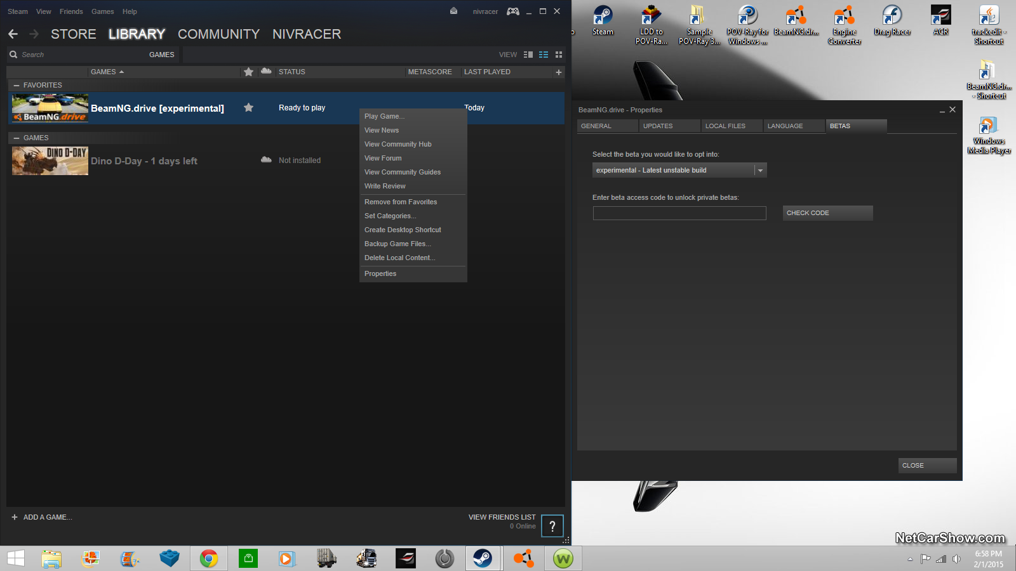Switch library to grid view
Image resolution: width=1016 pixels, height=571 pixels.
point(559,55)
